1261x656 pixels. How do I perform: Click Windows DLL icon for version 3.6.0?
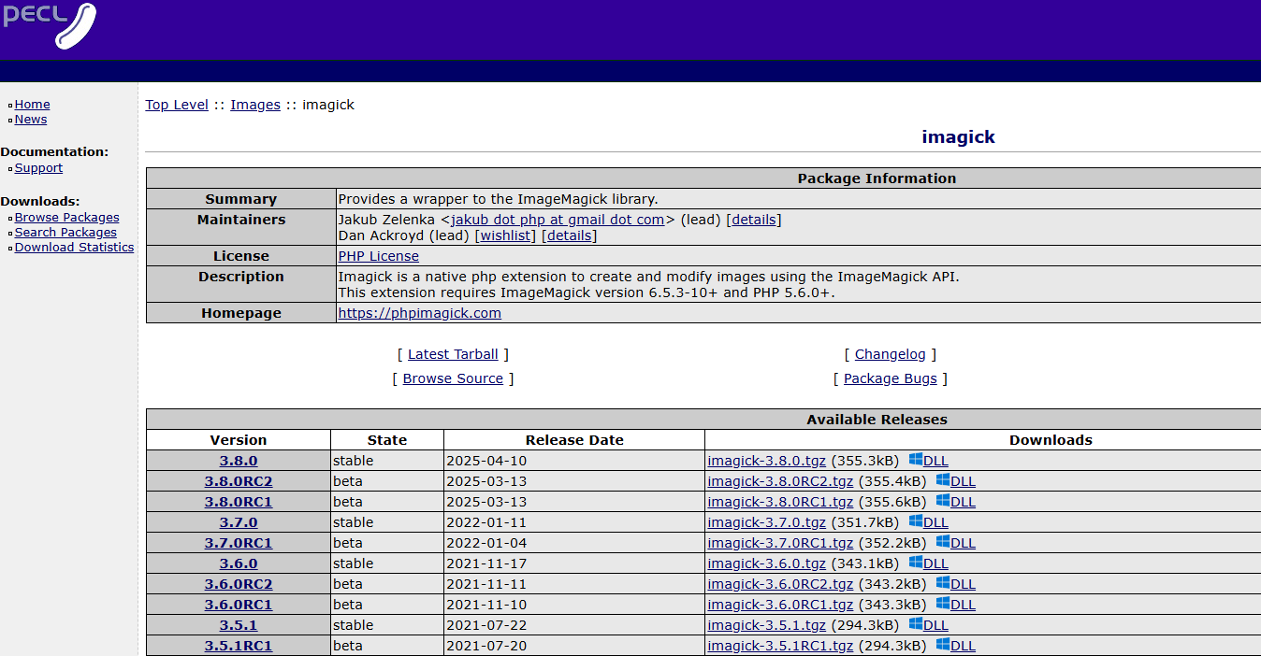pyautogui.click(x=916, y=563)
